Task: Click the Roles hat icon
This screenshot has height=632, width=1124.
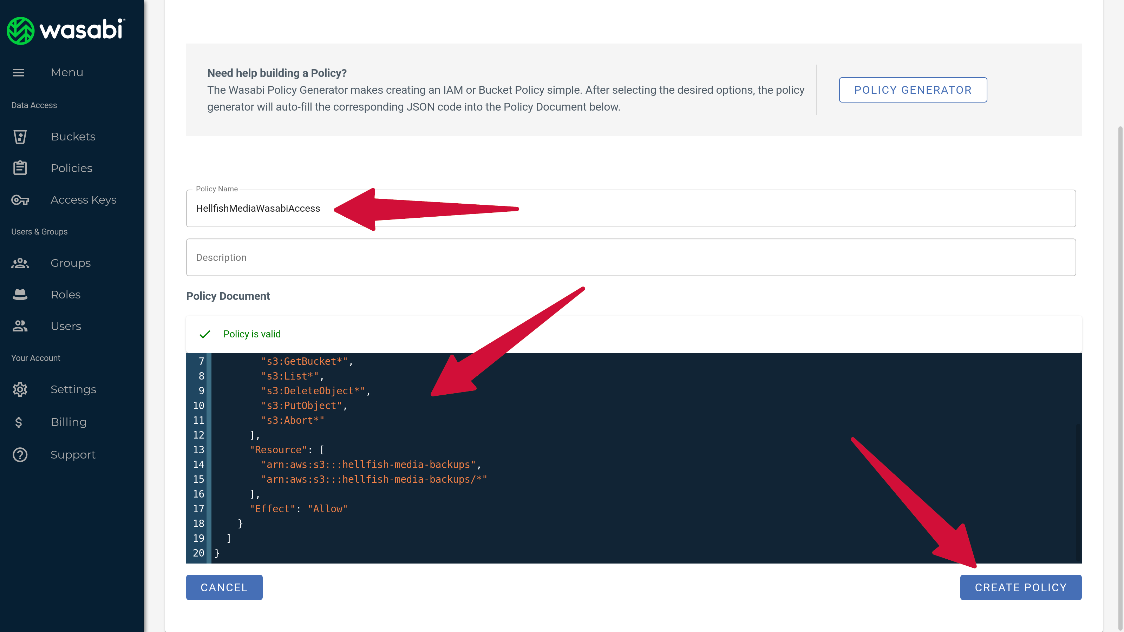Action: (20, 295)
